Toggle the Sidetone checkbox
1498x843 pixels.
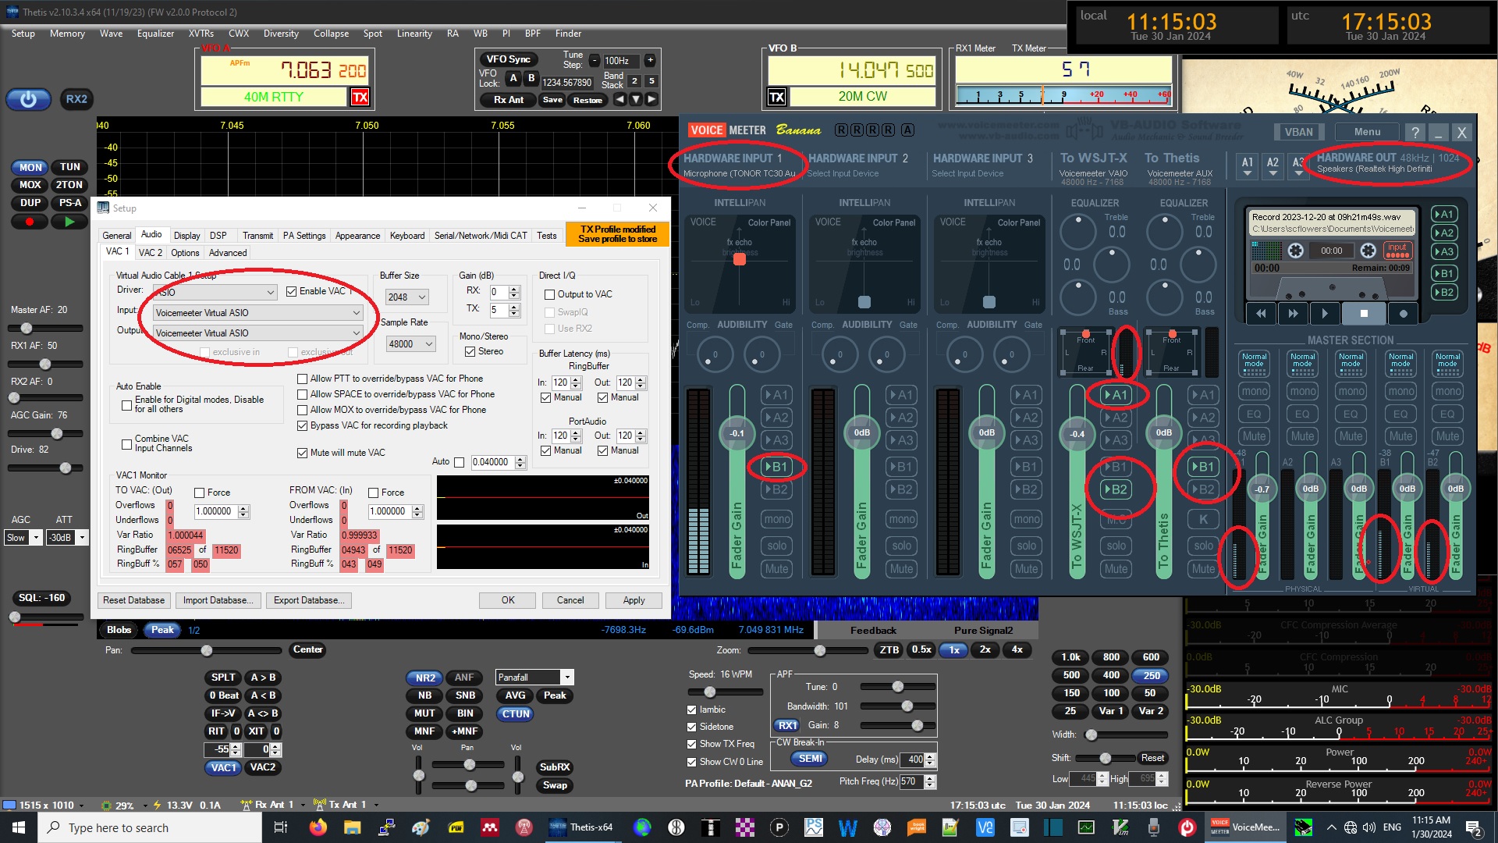tap(691, 727)
